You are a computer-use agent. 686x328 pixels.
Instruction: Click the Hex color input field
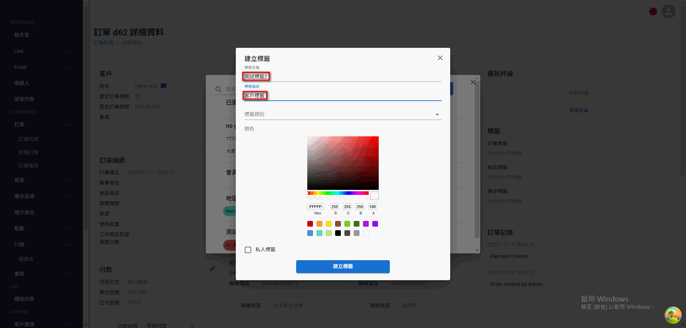pos(316,207)
